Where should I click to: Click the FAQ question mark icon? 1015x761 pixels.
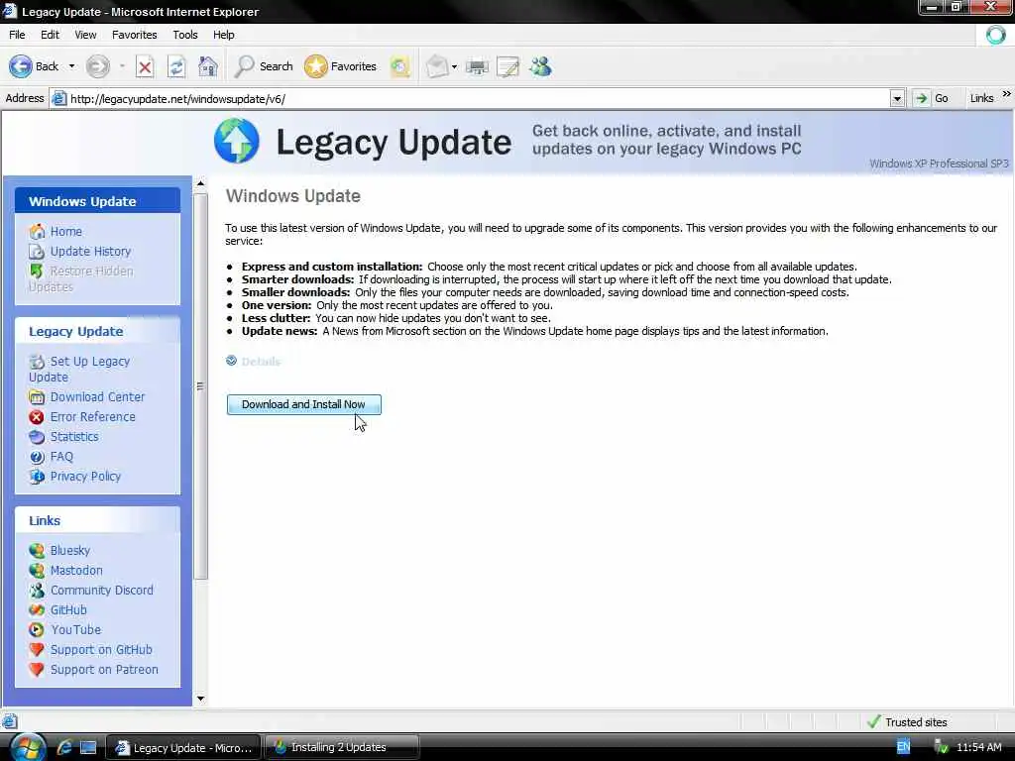[x=37, y=457]
